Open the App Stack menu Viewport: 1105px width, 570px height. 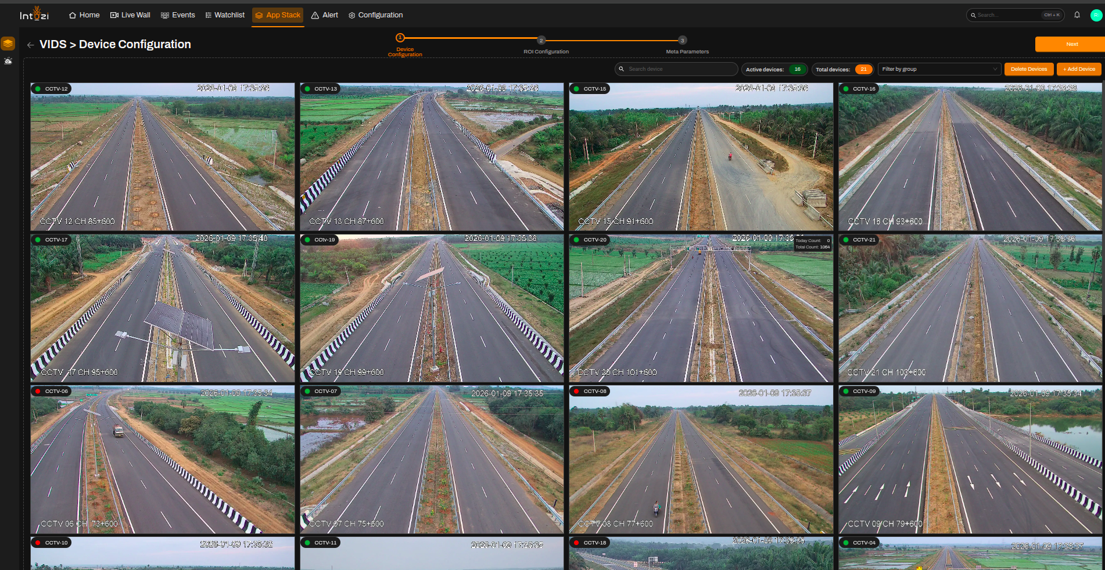[278, 15]
